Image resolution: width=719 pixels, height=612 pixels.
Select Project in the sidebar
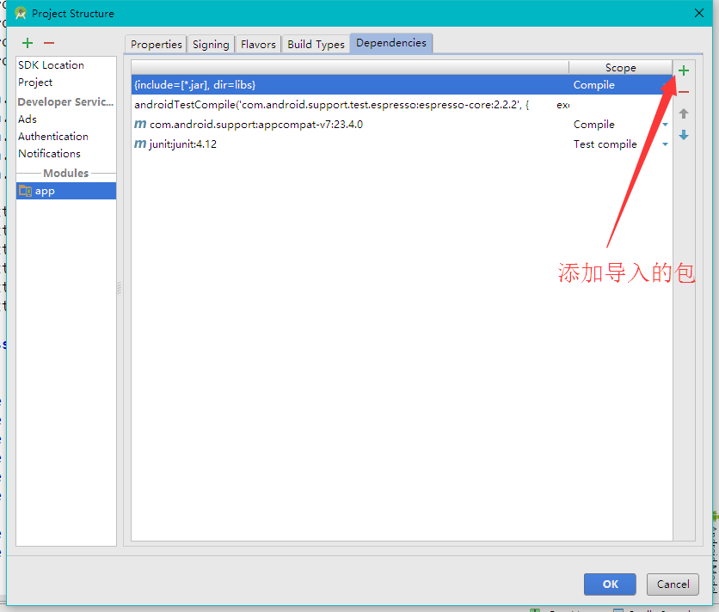(66, 83)
